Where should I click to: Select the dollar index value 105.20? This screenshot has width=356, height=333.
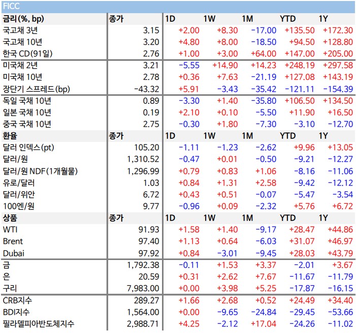pos(147,147)
